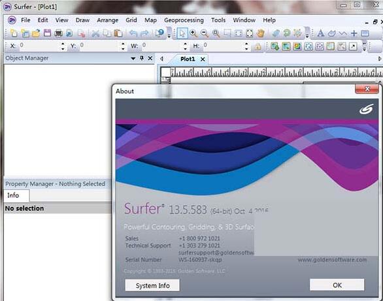Click OK to close About dialog
The image size is (383, 301).
tap(337, 285)
